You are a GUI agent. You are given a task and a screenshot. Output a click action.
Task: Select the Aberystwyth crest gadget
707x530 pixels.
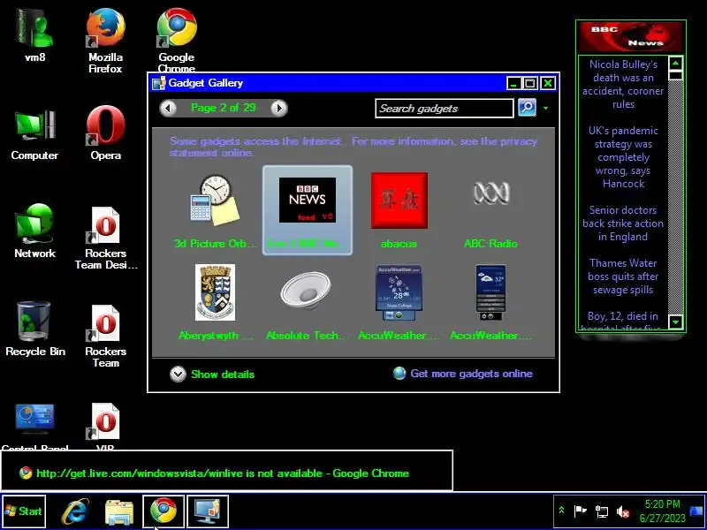(x=215, y=302)
